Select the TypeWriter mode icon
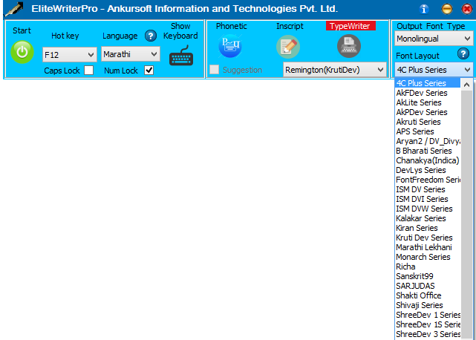This screenshot has width=476, height=340. pyautogui.click(x=349, y=46)
